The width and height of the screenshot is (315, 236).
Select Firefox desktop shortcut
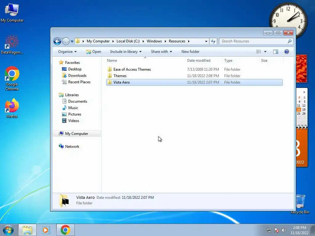[12, 108]
